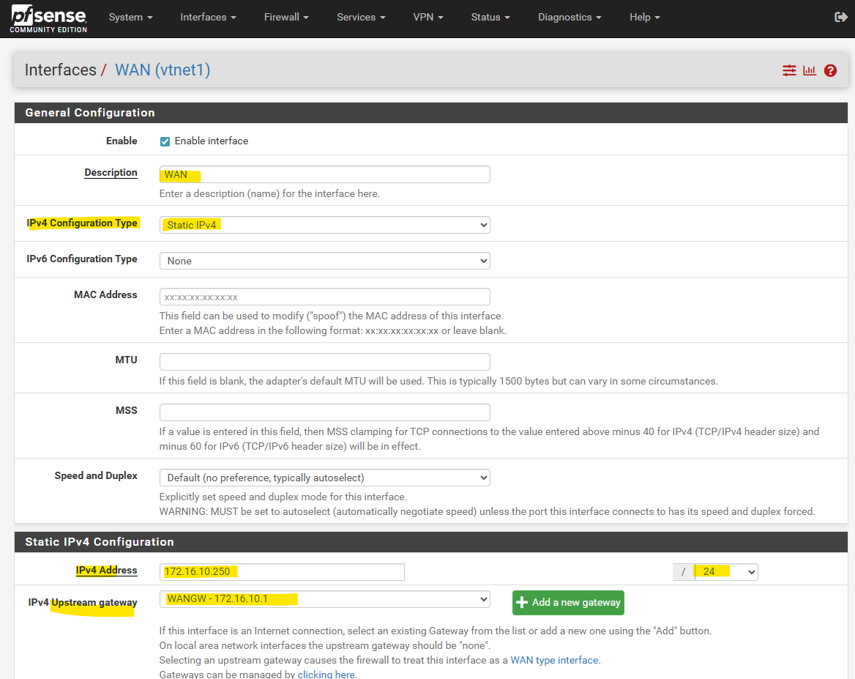Click the IPv4 Address input field

coord(282,572)
